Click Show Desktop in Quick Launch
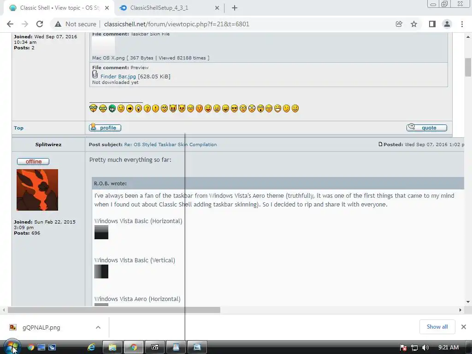 pyautogui.click(x=41, y=348)
